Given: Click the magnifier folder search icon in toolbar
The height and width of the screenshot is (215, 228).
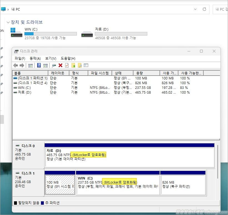Looking at the screenshot, I should (x=80, y=65).
